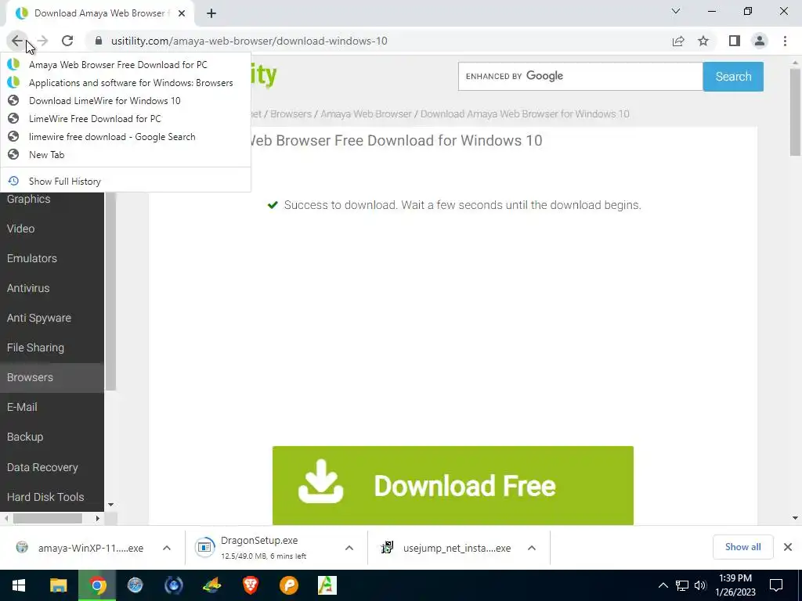Open Windows Start menu
The height and width of the screenshot is (601, 802).
19,585
